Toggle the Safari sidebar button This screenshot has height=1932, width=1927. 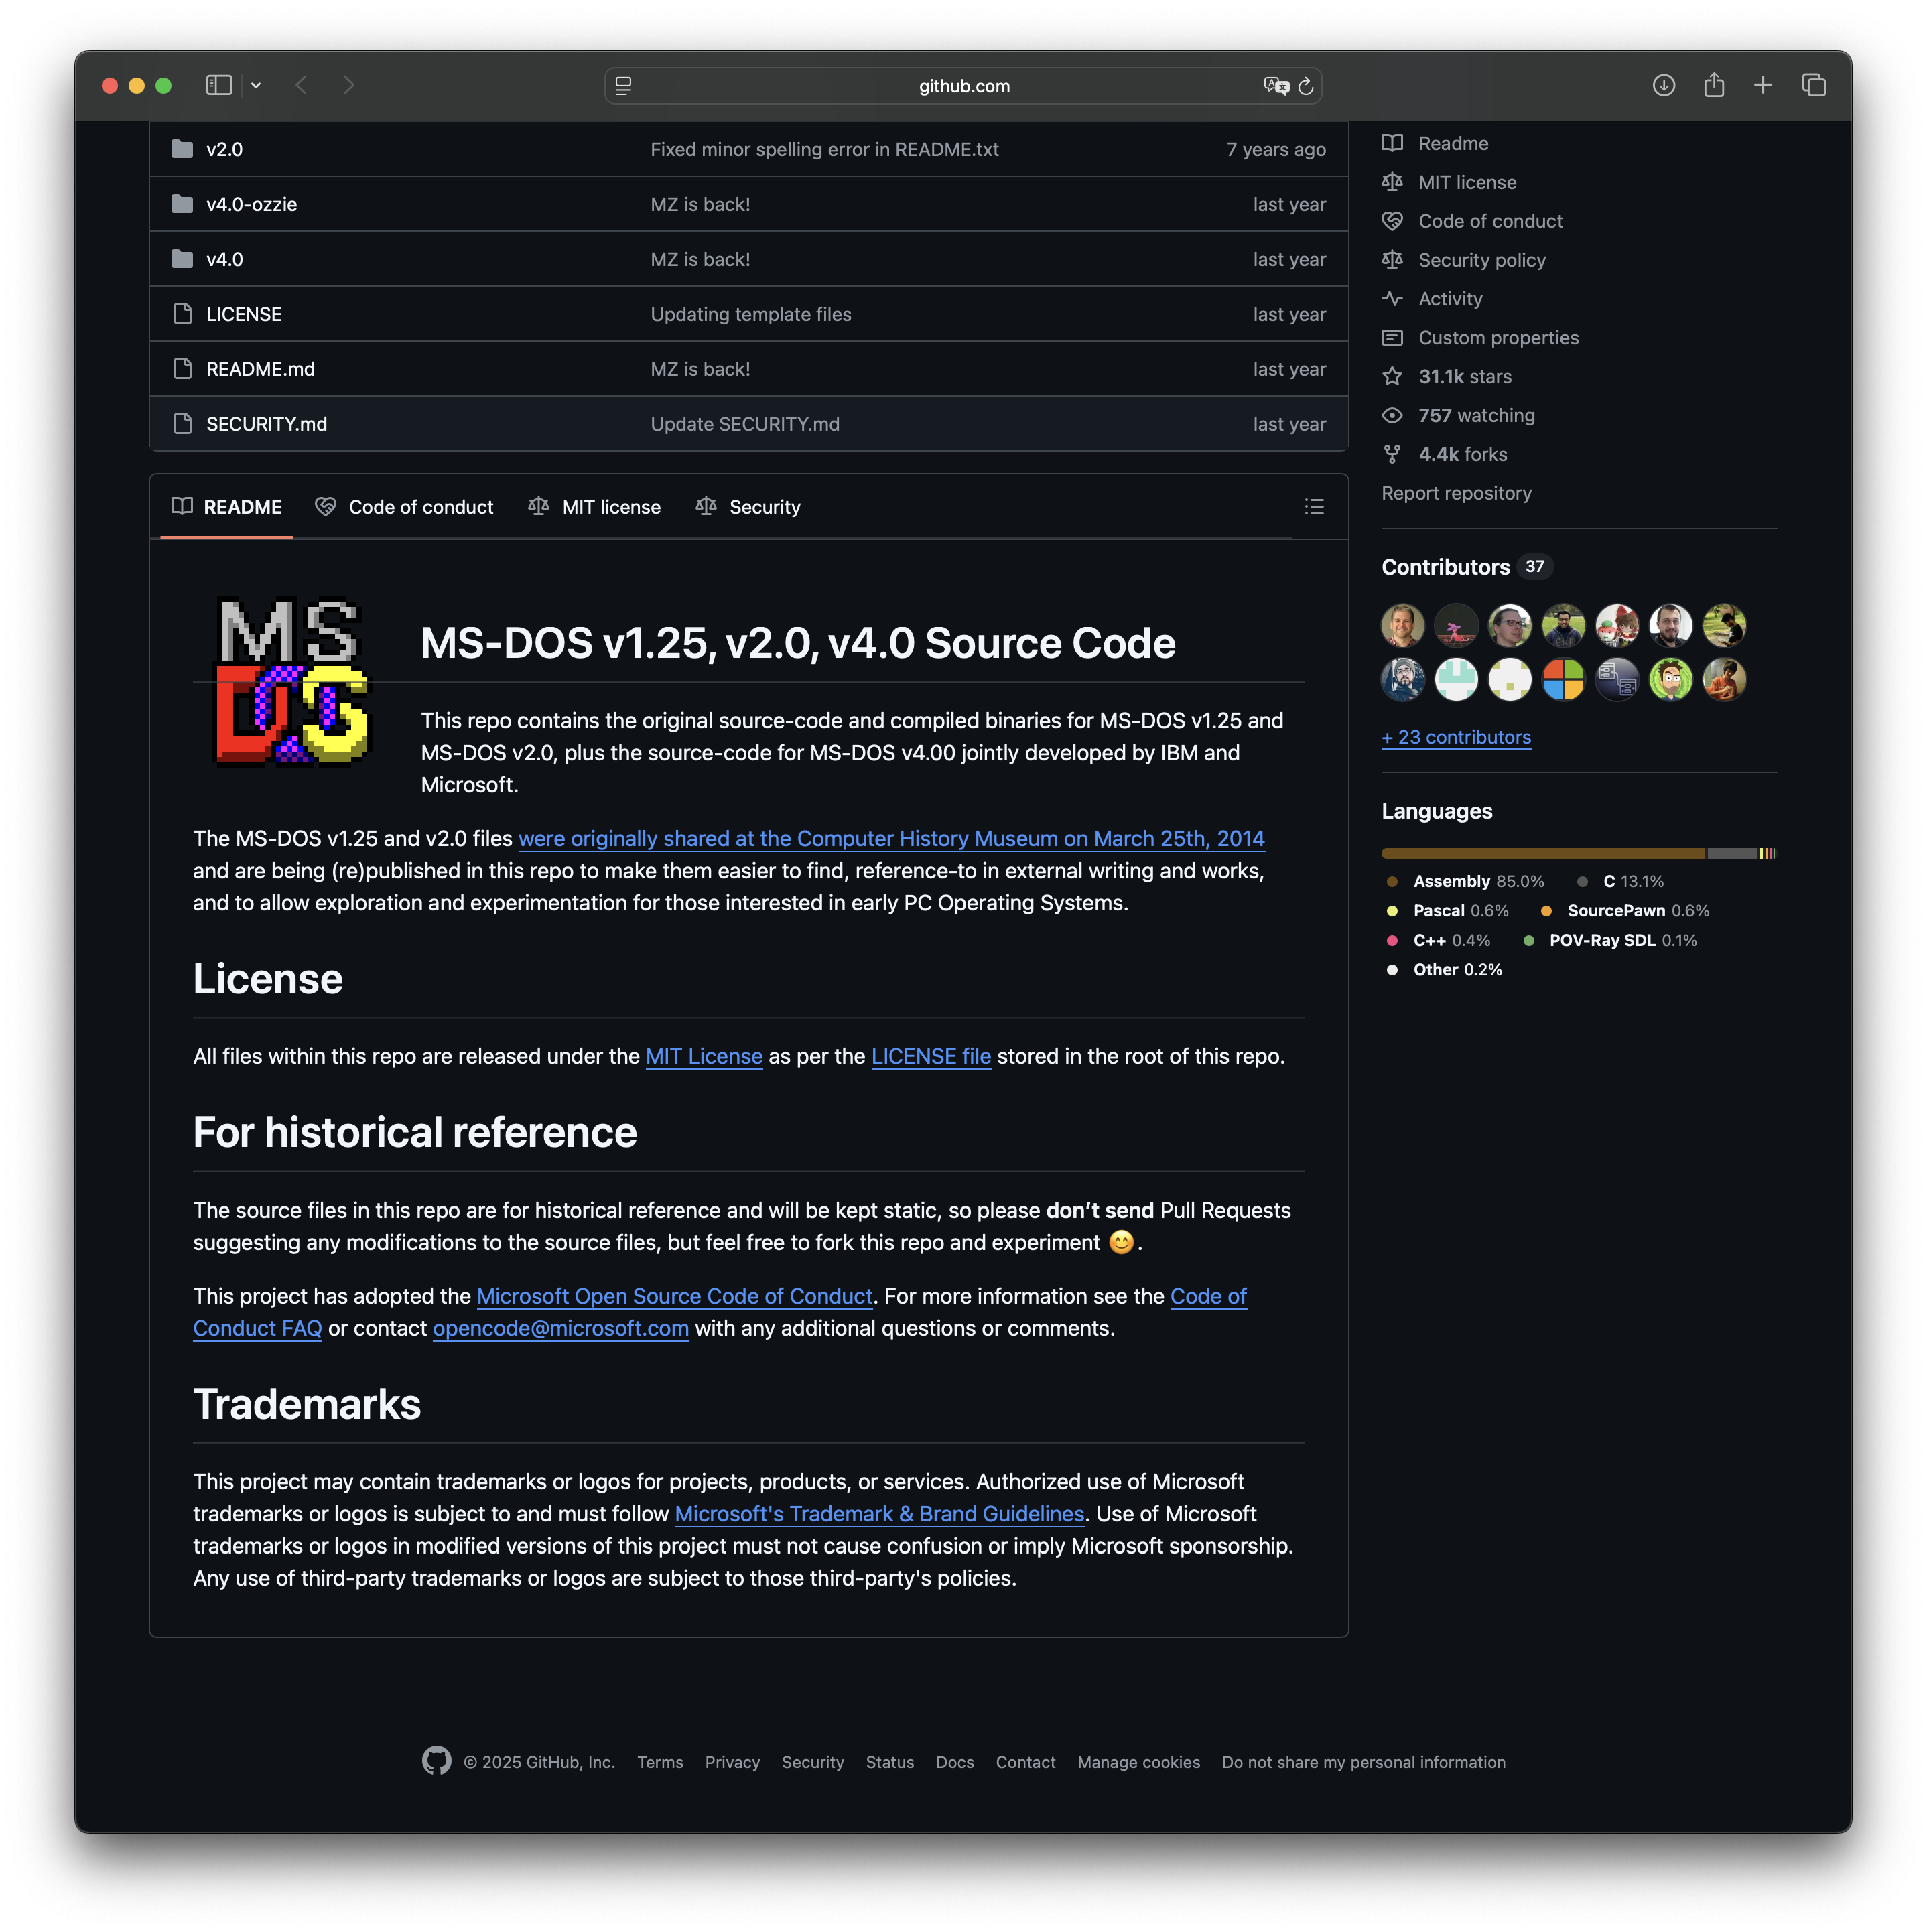[218, 86]
